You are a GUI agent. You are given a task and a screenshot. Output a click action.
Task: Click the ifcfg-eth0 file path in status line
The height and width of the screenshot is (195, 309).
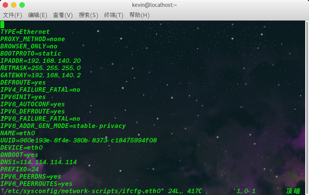tap(82, 191)
